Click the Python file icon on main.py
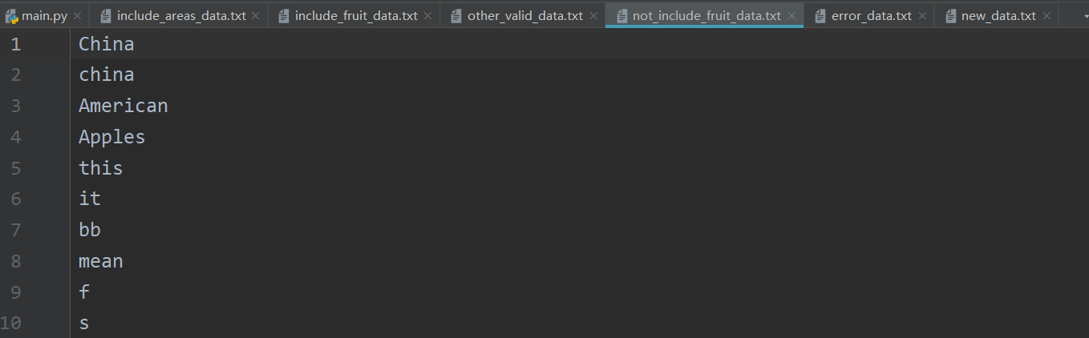Screen dimensions: 1089x338 [12, 16]
